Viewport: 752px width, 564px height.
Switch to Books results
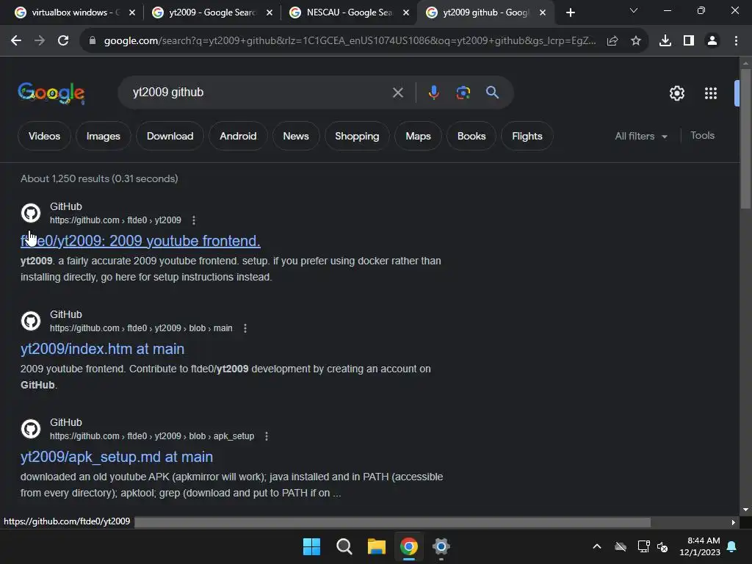(471, 136)
